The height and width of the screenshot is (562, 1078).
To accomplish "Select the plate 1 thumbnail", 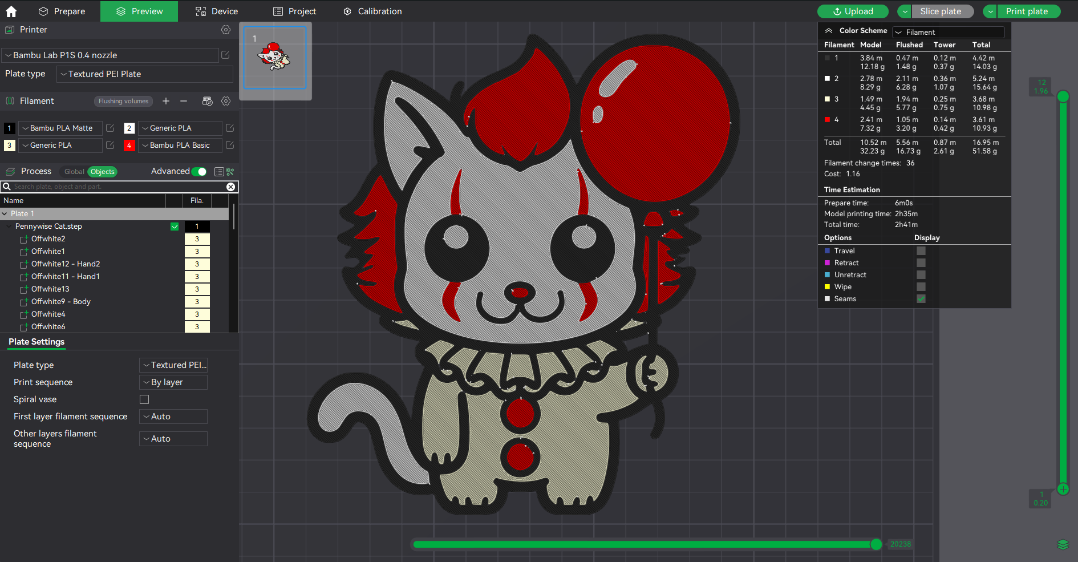I will point(275,58).
